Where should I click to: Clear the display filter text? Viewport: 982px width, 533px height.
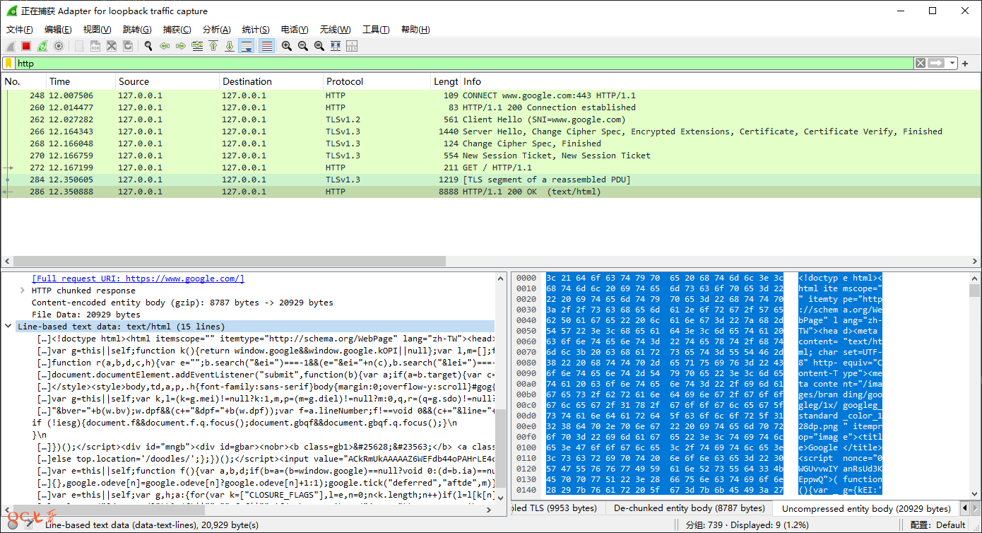[x=920, y=64]
